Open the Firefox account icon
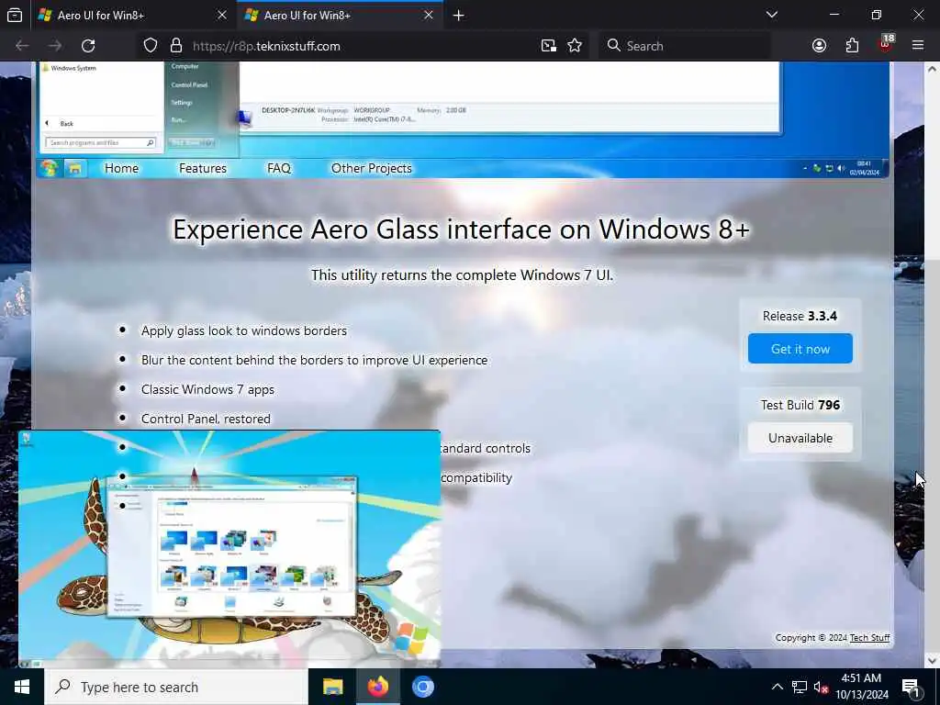Viewport: 940px width, 705px height. point(820,46)
